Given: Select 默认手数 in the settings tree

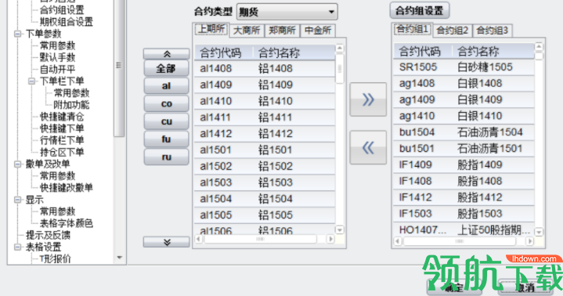Looking at the screenshot, I should 57,57.
